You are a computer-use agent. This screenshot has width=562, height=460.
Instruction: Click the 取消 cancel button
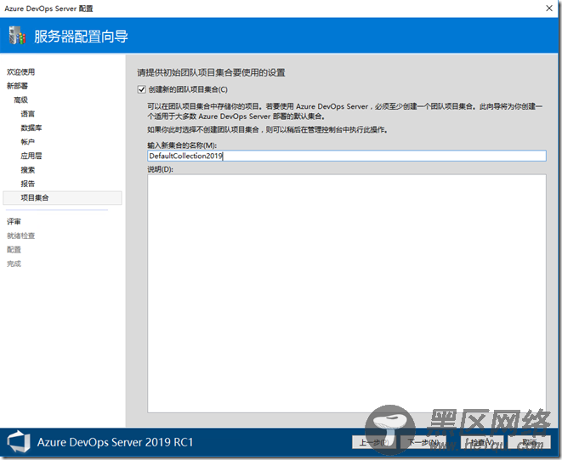(530, 442)
